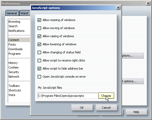Image resolution: width=152 pixels, height=120 pixels.
Task: Switch to the Wand tab
Action: click(24, 13)
